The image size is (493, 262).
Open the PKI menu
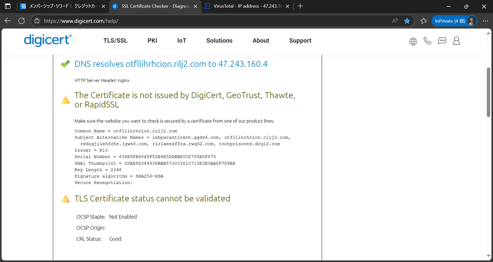(x=152, y=41)
